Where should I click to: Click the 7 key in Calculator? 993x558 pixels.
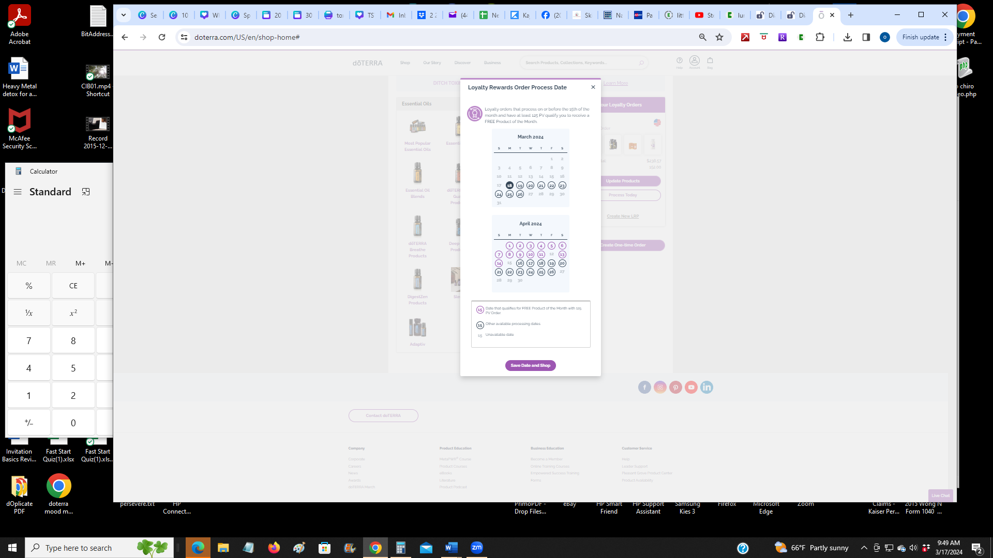pos(29,340)
